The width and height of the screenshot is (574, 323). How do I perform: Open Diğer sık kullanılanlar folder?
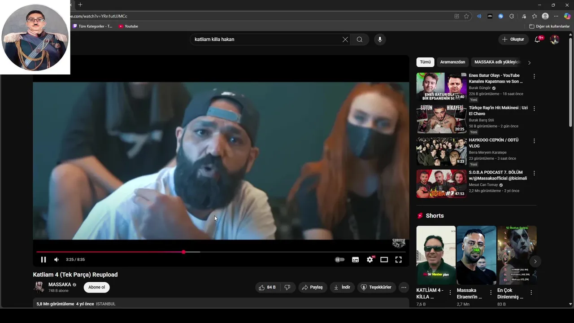pos(549,26)
